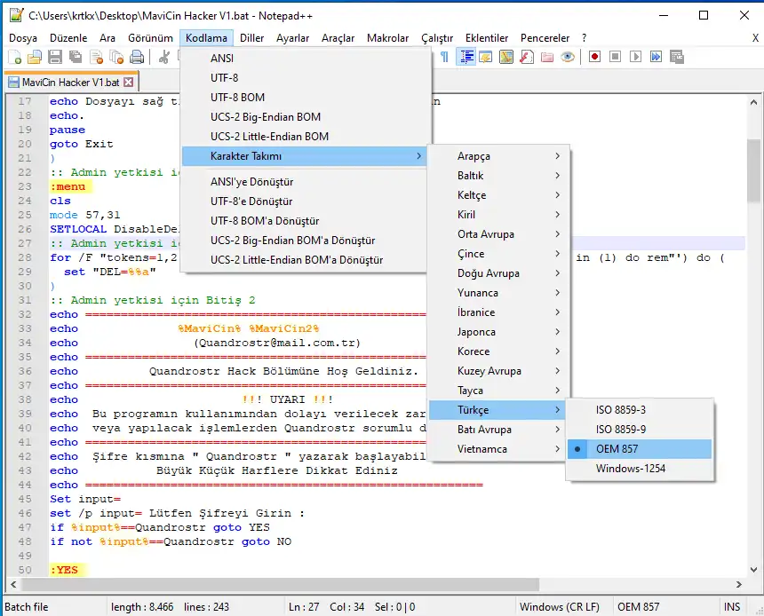The image size is (764, 616).
Task: Click the Monitoring eye icon
Action: [x=567, y=57]
